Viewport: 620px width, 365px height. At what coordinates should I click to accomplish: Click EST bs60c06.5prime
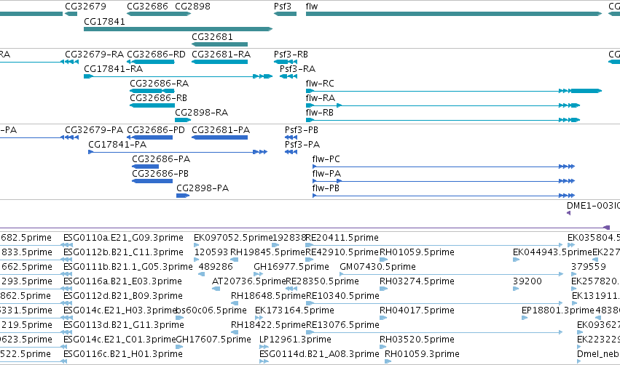211,310
